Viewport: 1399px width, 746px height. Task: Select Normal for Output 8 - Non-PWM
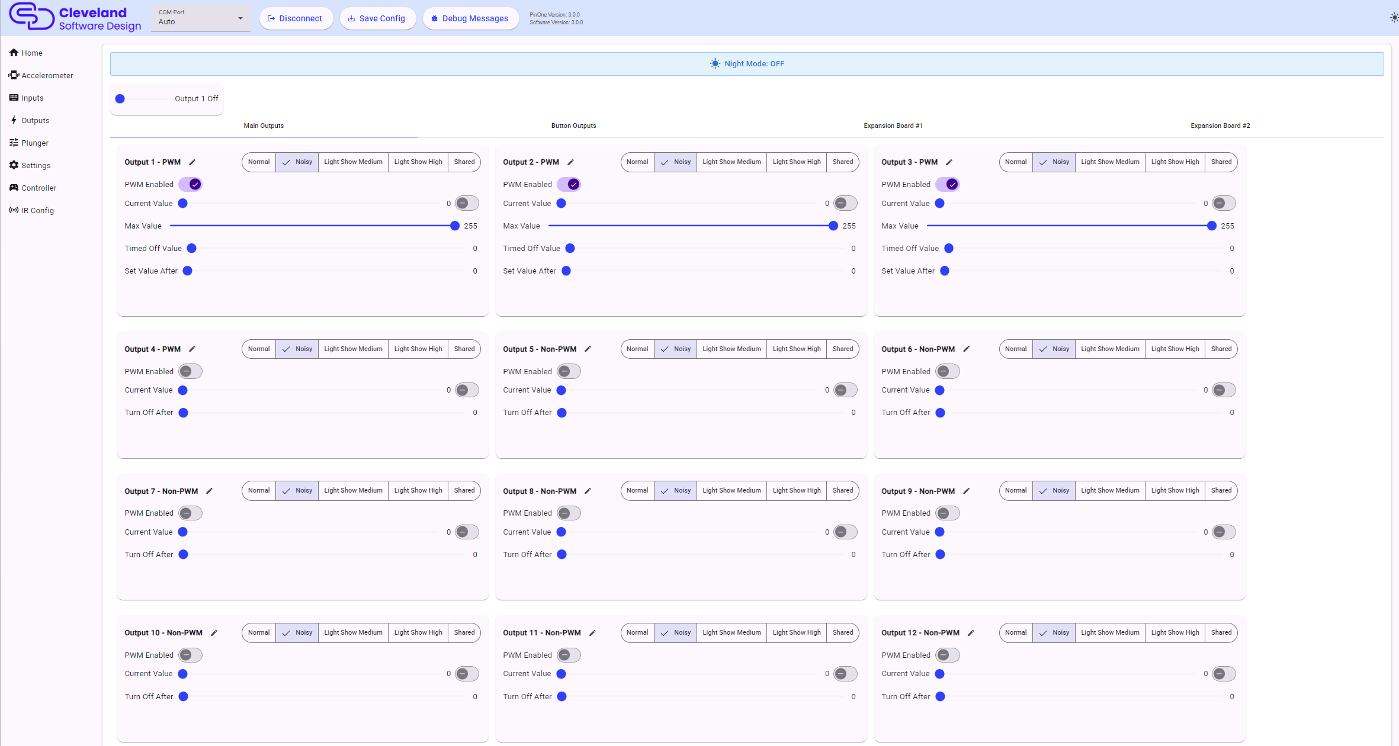click(x=637, y=490)
